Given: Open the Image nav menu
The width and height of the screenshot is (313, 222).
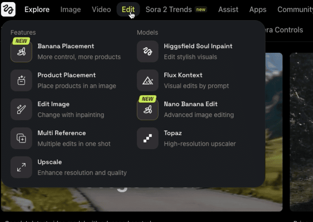Looking at the screenshot, I should coord(71,9).
